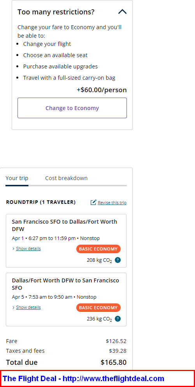Viewport: 195px width, 387px height.
Task: Select the San Francisco to Dallas flight card
Action: click(x=66, y=241)
